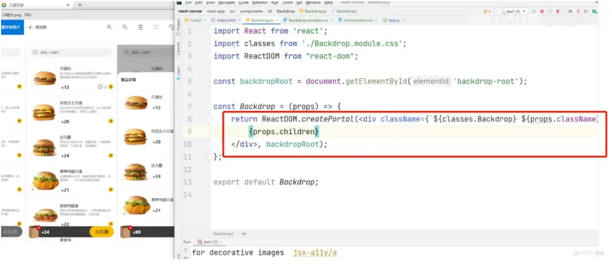The image size is (612, 269).
Task: Click the src breadcrumb
Action: (x=232, y=12)
